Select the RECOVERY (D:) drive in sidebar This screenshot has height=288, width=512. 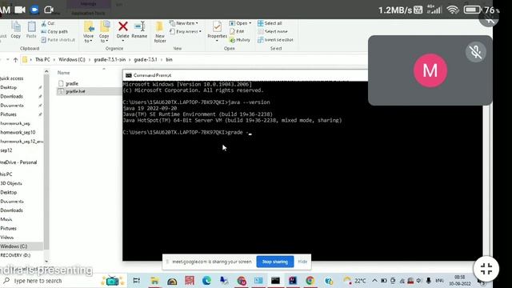[x=15, y=255]
